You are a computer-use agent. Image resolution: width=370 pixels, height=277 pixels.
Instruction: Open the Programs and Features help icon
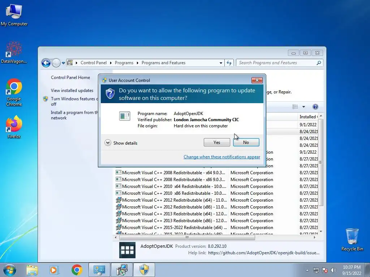(x=315, y=107)
